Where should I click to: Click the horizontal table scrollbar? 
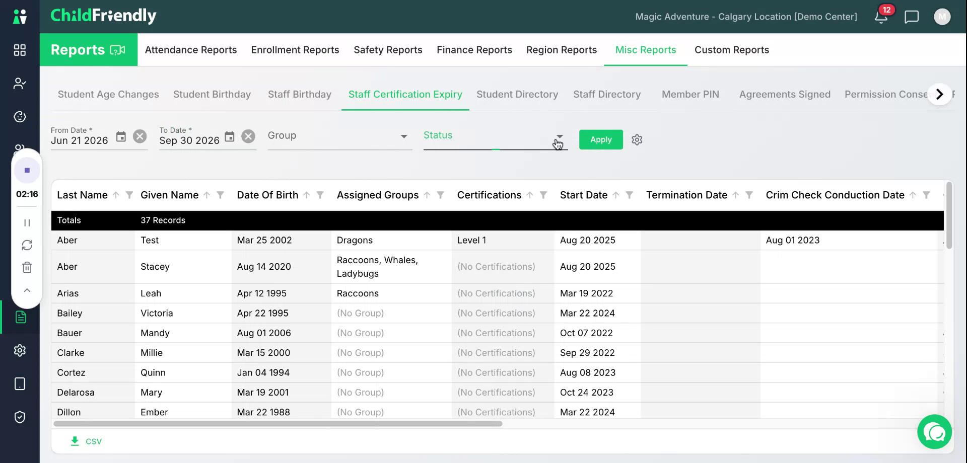(x=278, y=424)
